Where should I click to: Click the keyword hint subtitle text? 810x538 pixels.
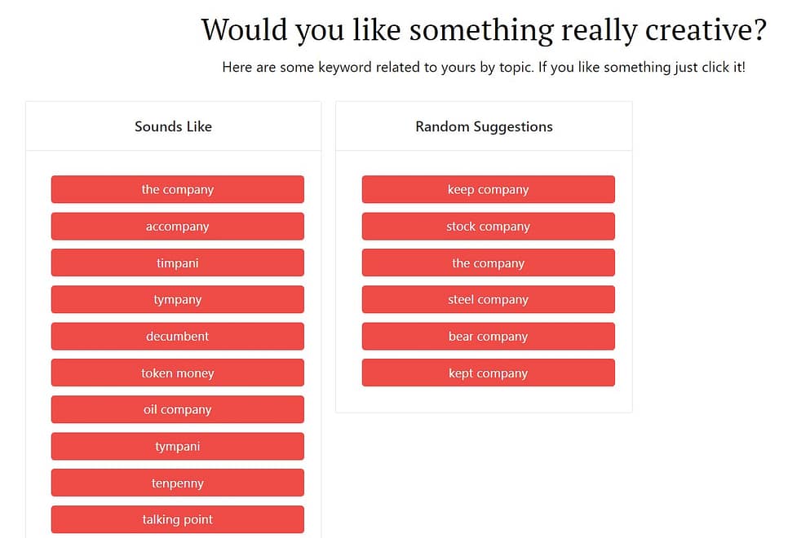(x=484, y=67)
